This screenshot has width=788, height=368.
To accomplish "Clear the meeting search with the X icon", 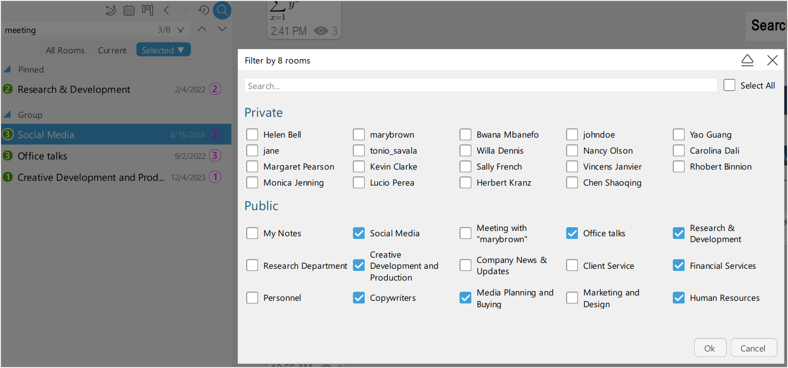I will (x=180, y=30).
